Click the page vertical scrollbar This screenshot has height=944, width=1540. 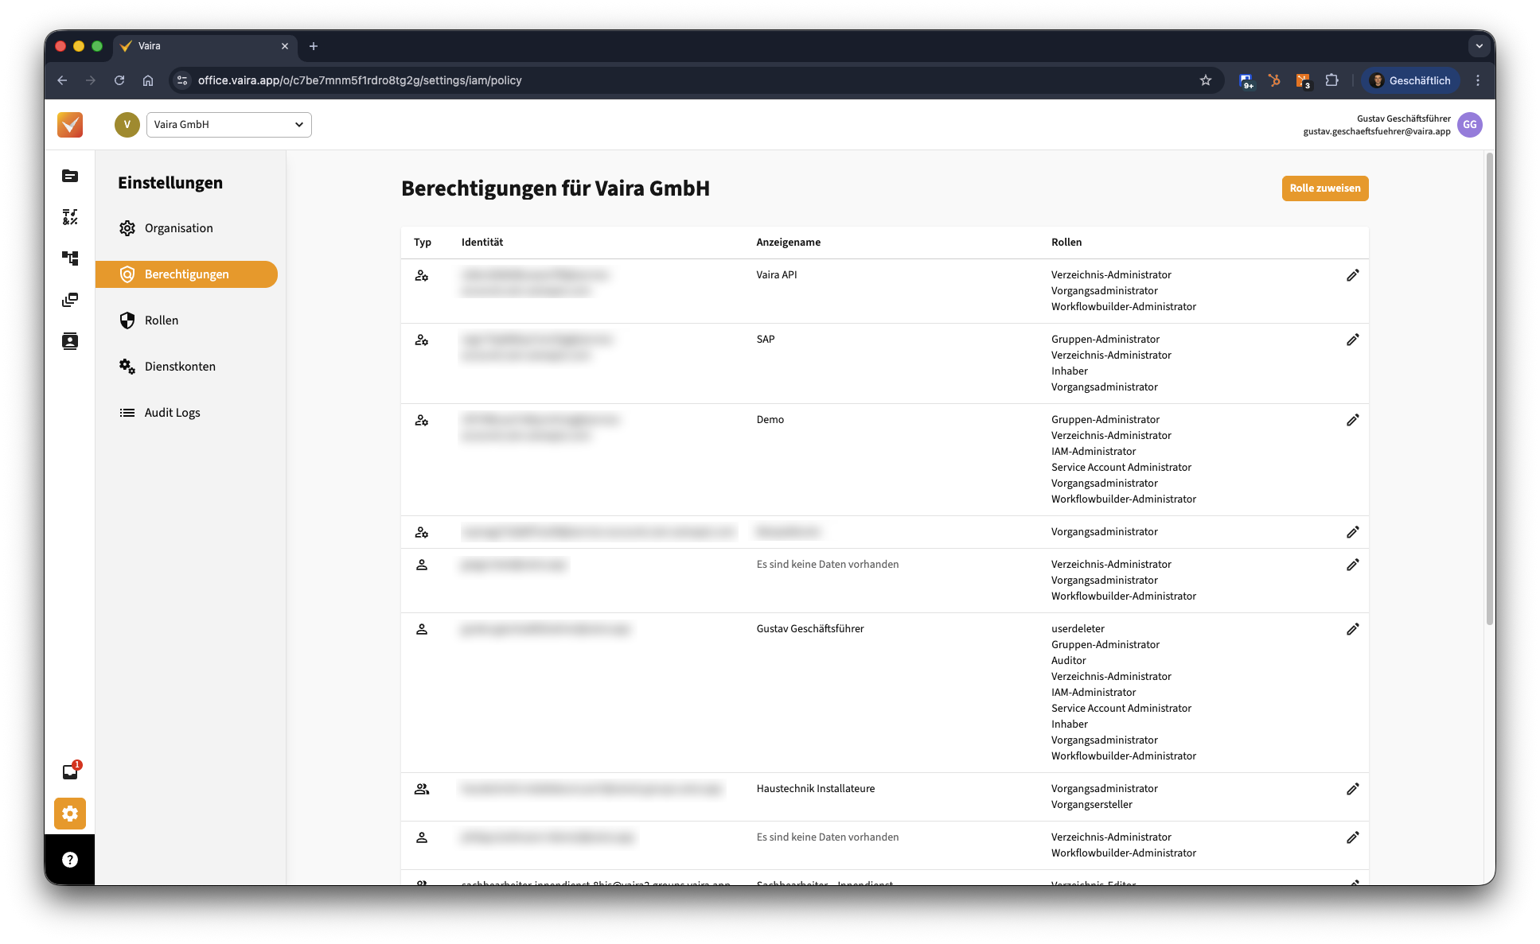pyautogui.click(x=1489, y=390)
